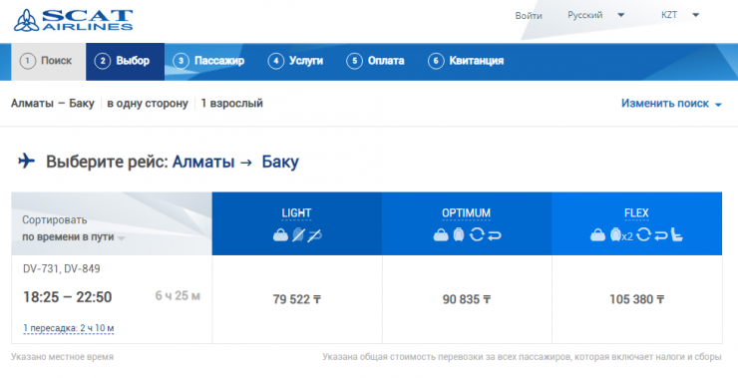This screenshot has height=378, width=738.
Task: Open sort dropdown по времени в пути
Action: [74, 237]
